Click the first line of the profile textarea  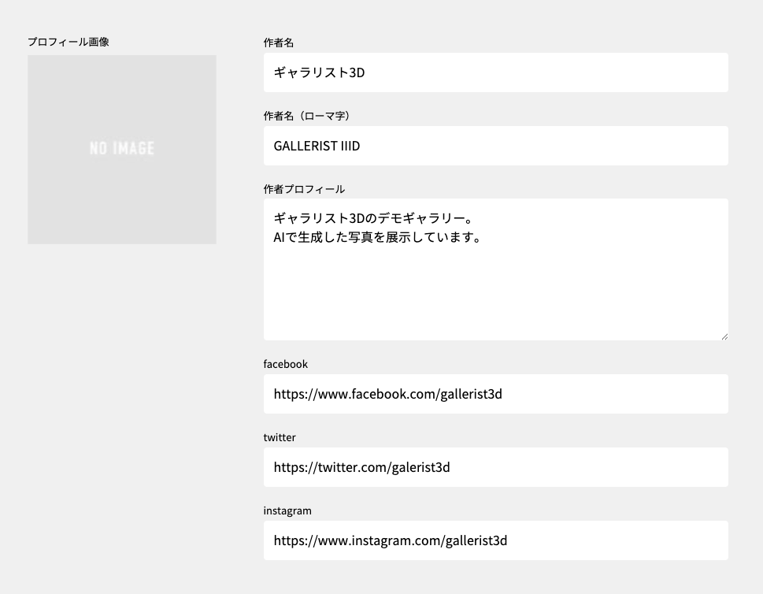click(x=373, y=218)
